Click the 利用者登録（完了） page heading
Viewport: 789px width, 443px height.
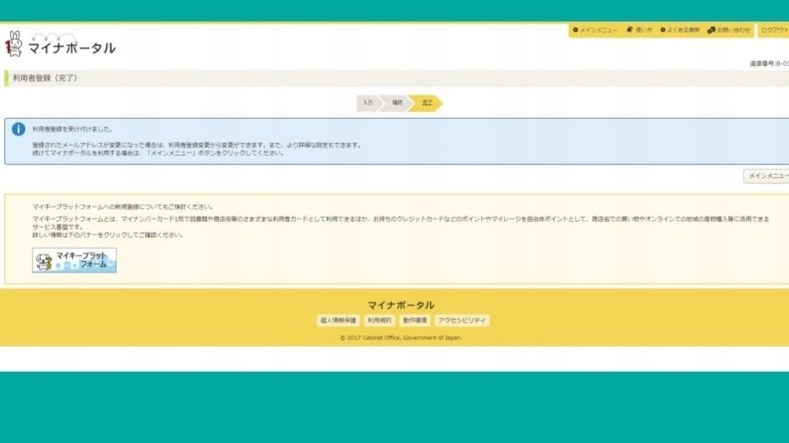pos(45,78)
